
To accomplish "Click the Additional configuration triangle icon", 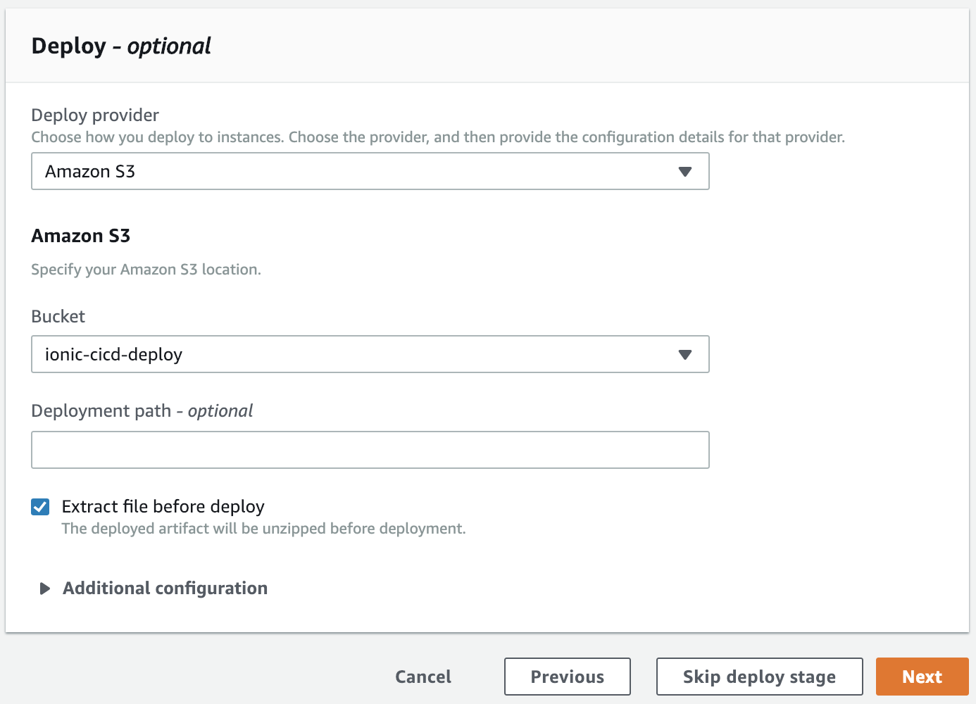I will (45, 589).
